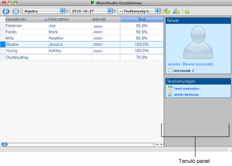Open the Jelentés létrehozása link
The width and height of the screenshot is (232, 166).
tap(186, 95)
